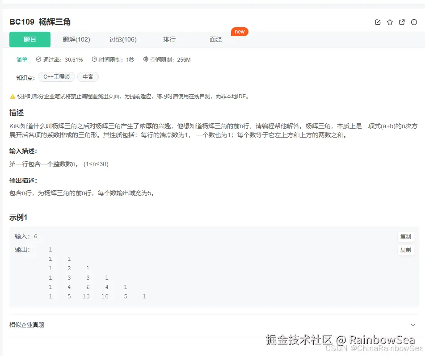The width and height of the screenshot is (425, 356).
Task: Switch to the 题解(102) tab
Action: [76, 39]
